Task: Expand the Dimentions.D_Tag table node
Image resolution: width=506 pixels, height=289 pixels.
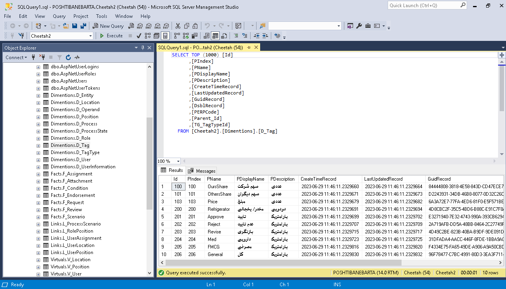Action: coord(39,145)
